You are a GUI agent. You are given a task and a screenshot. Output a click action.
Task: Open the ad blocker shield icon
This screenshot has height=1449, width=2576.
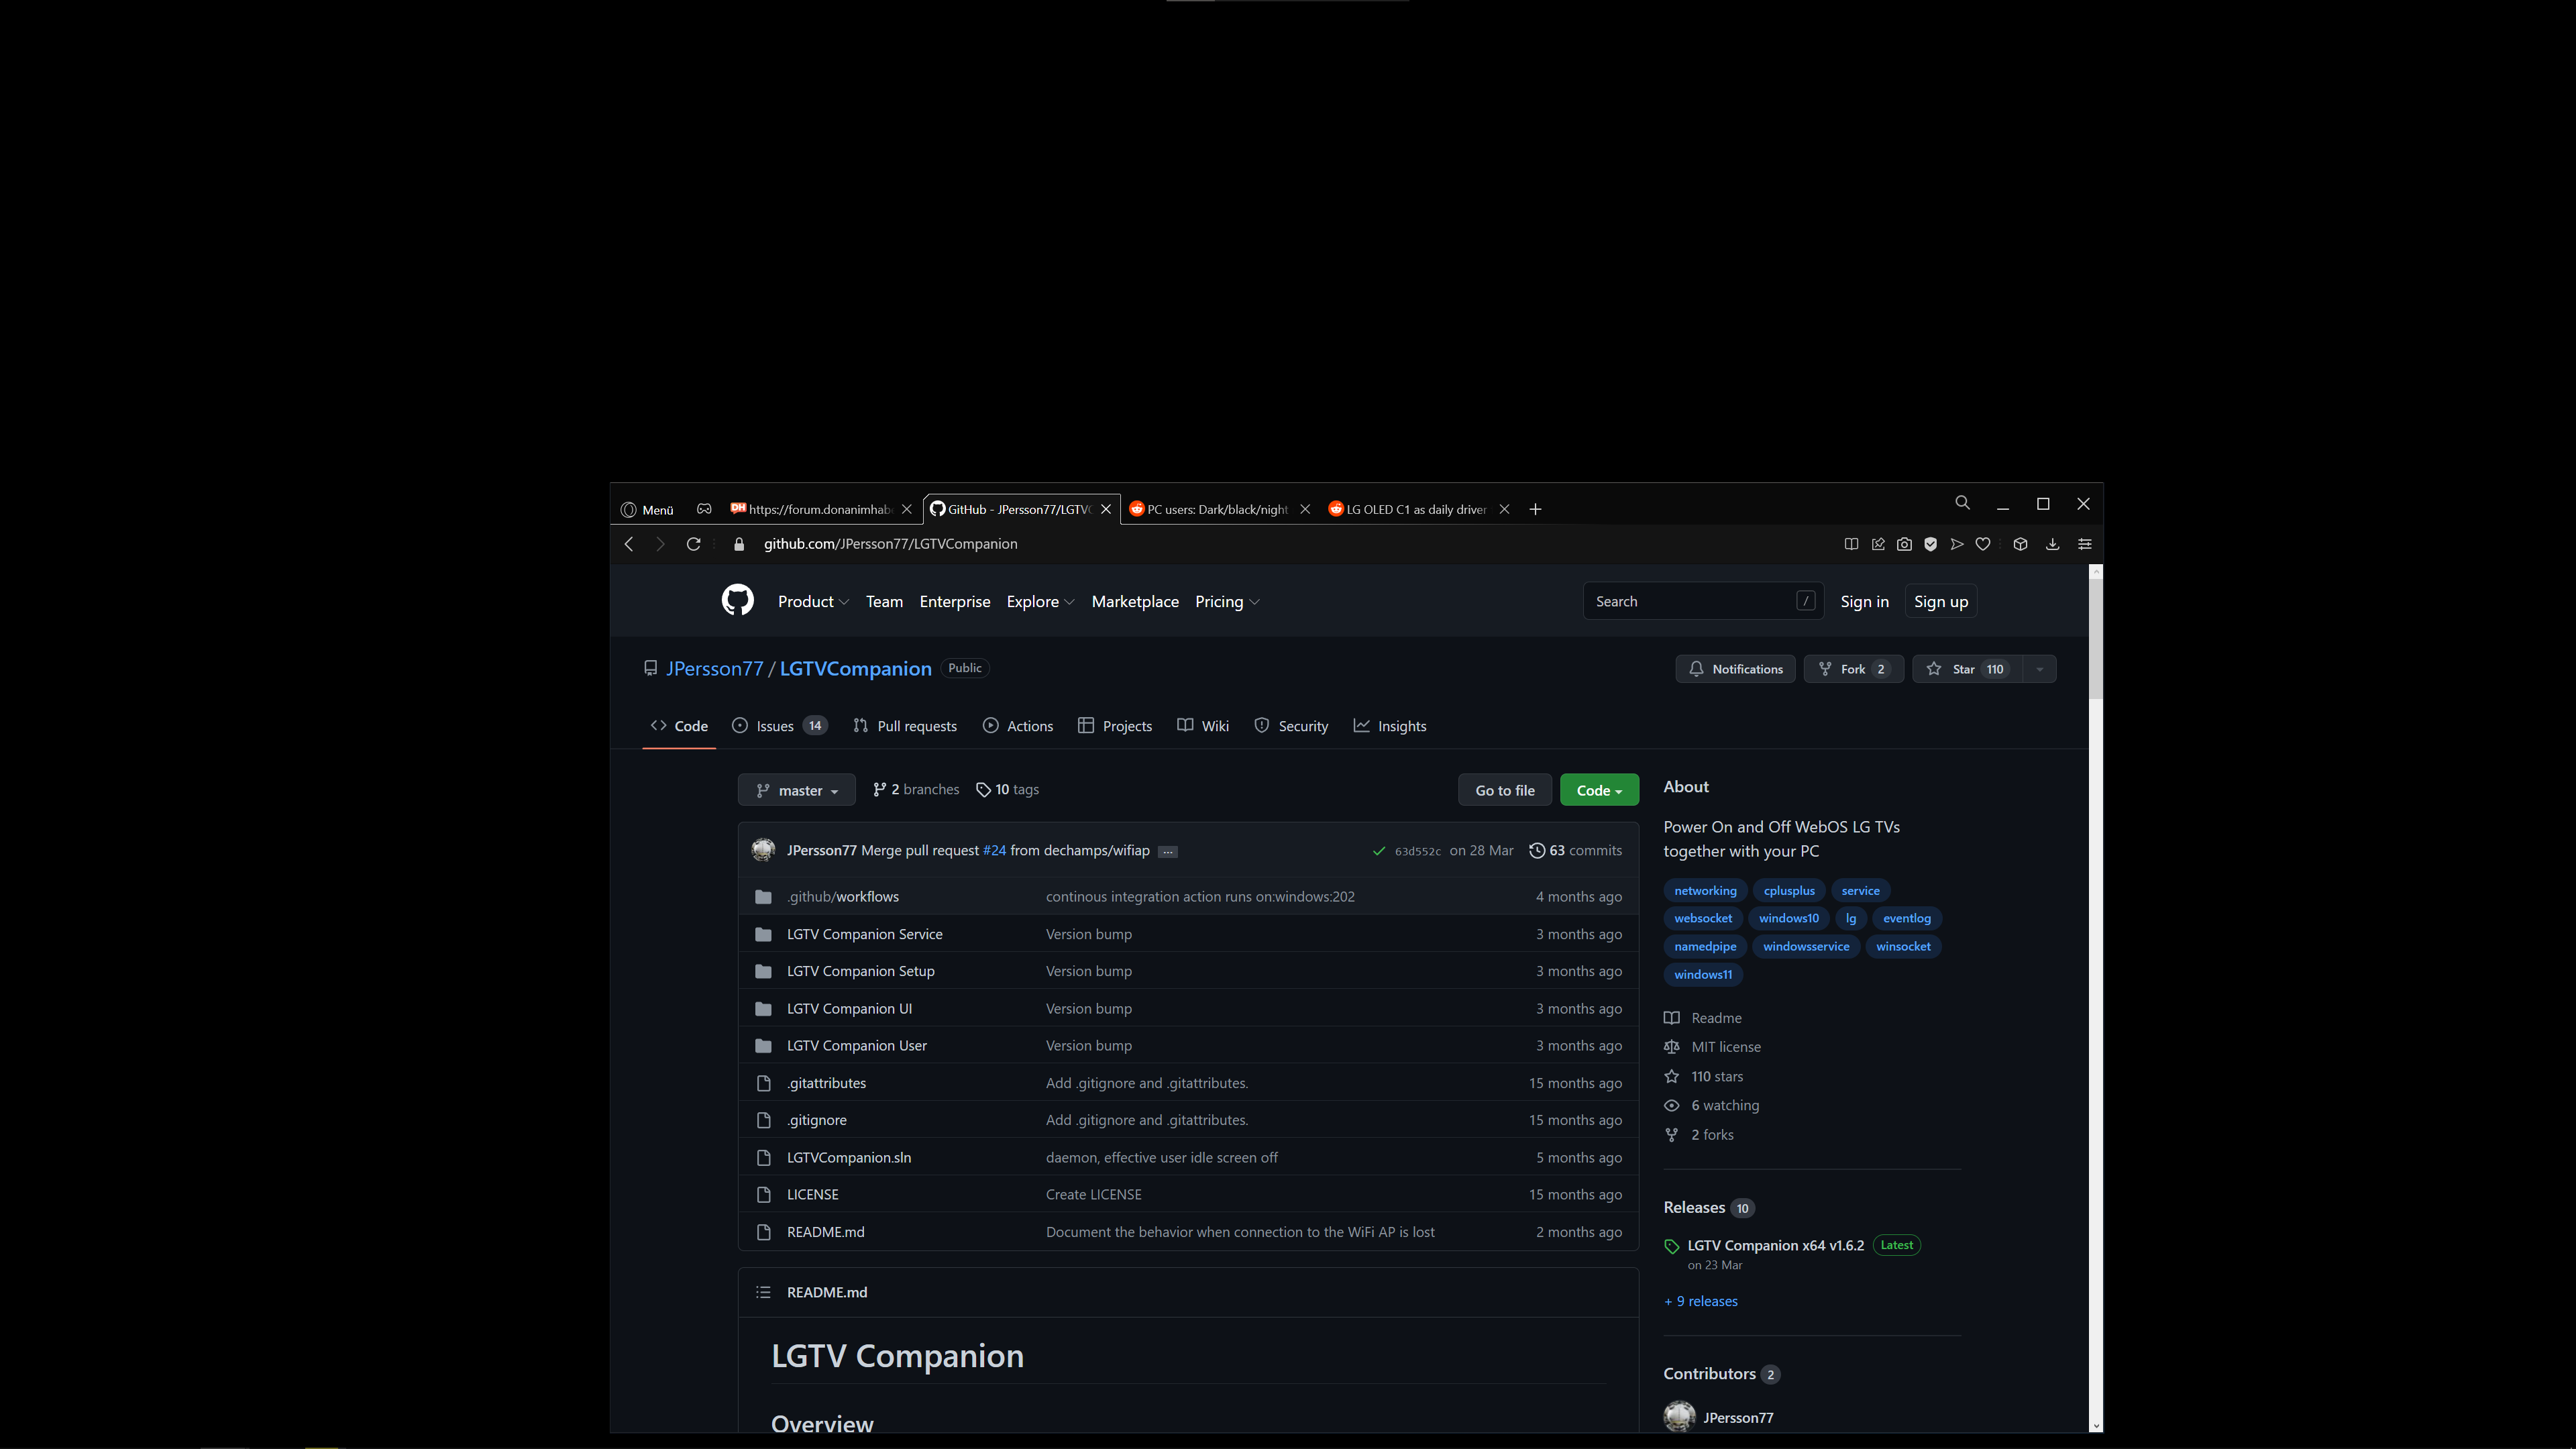[1930, 544]
